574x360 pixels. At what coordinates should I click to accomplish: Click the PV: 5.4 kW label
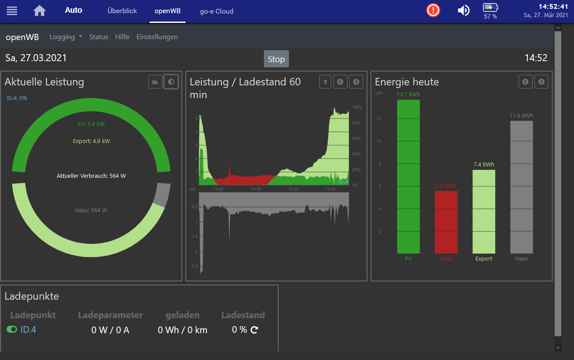coord(91,124)
